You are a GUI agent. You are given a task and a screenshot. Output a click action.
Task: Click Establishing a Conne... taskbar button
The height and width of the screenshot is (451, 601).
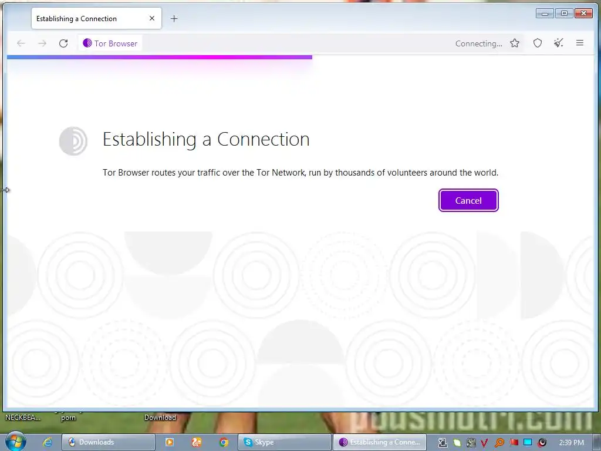(x=380, y=442)
